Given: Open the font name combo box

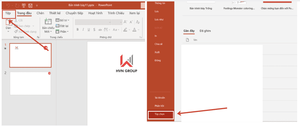Looking at the screenshot, I should [93, 22].
